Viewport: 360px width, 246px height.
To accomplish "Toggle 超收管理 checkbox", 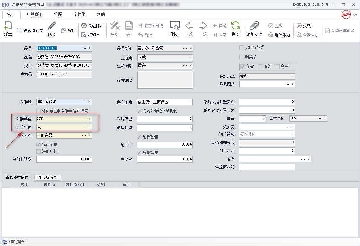I will [x=139, y=137].
